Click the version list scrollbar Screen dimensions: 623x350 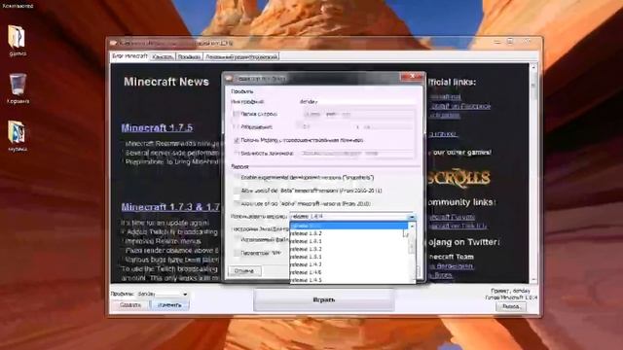point(411,253)
